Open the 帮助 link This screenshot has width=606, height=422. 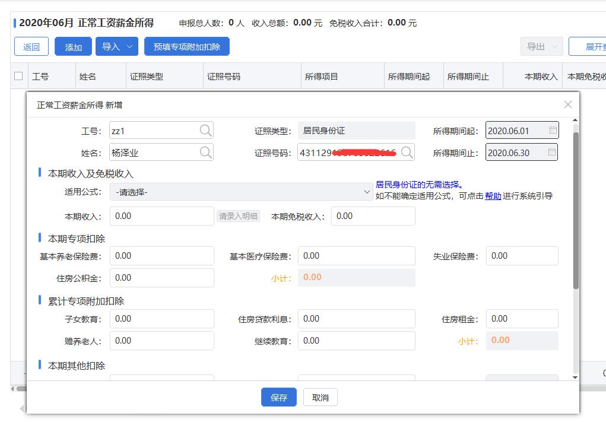pyautogui.click(x=493, y=196)
